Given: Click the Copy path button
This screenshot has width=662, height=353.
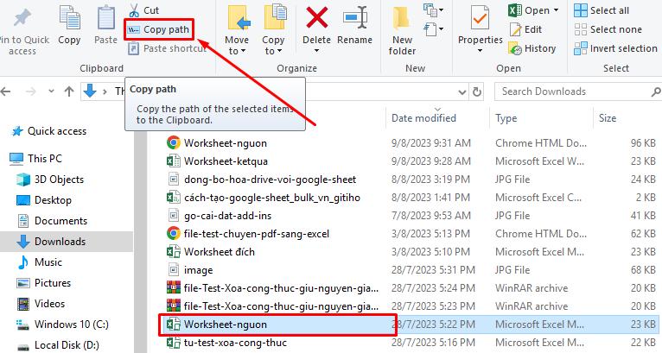Looking at the screenshot, I should (159, 29).
